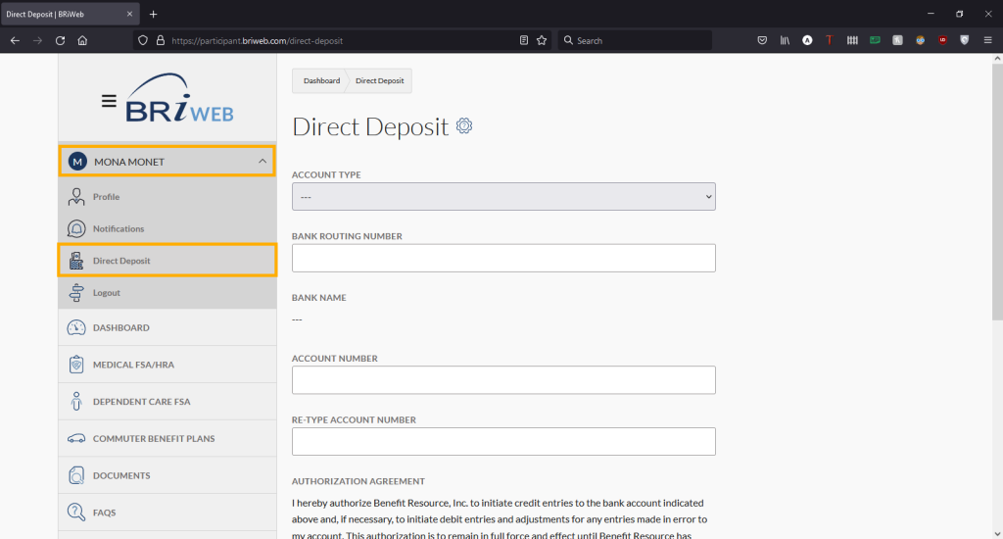Click the gear icon next to Direct Deposit heading
Screen dimensions: 1003x539
[464, 126]
